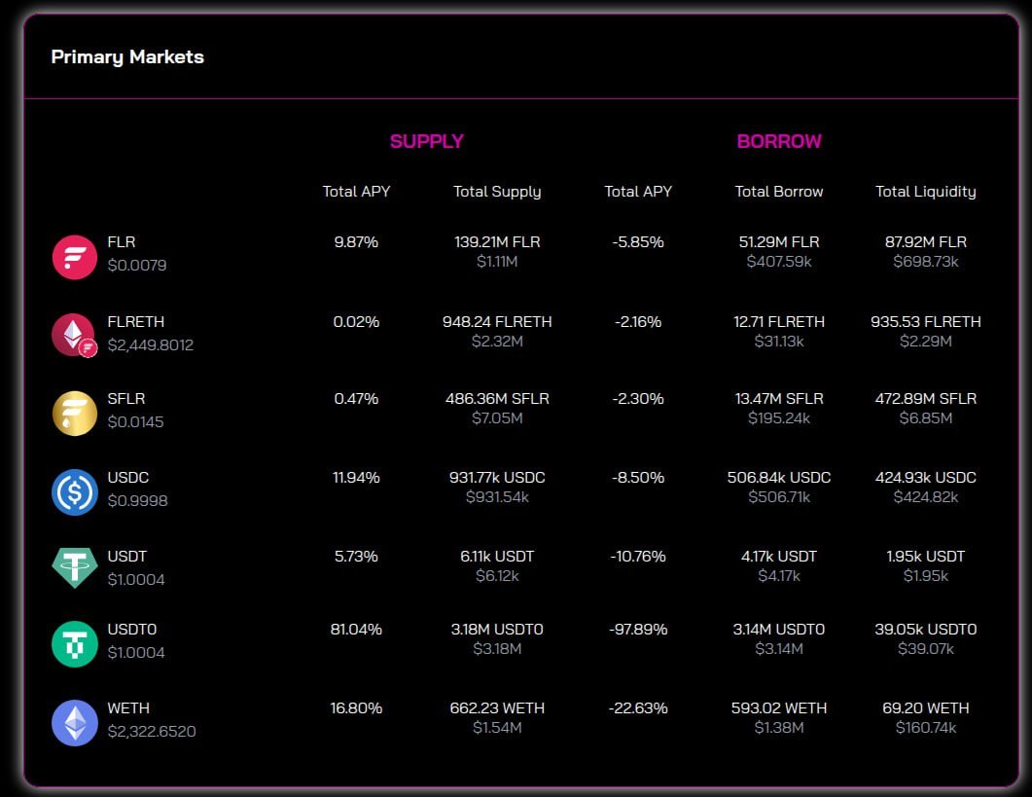Click the USDT Tether icon

point(74,567)
